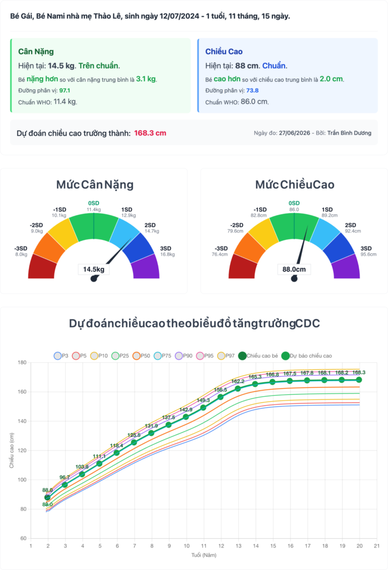Toggle the P95 legend entry
This screenshot has height=570, width=388.
tap(205, 356)
